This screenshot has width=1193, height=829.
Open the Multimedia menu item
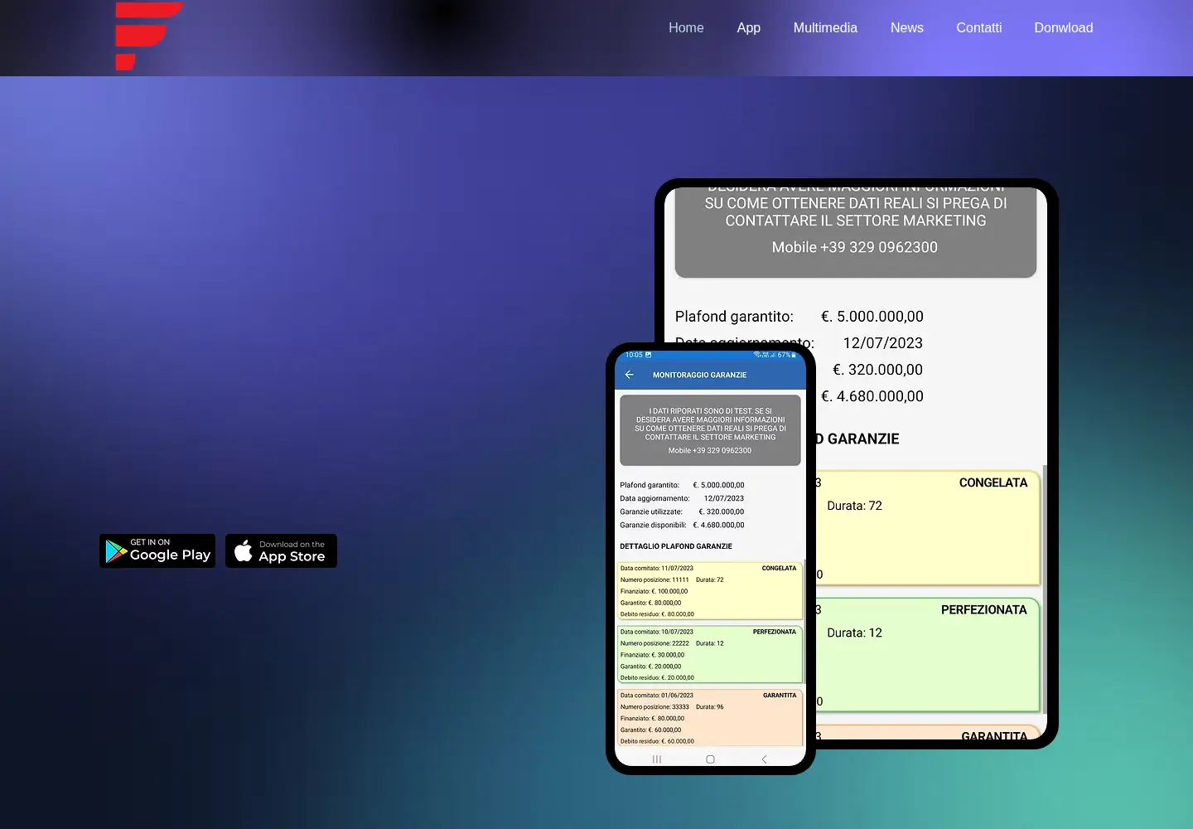tap(825, 27)
